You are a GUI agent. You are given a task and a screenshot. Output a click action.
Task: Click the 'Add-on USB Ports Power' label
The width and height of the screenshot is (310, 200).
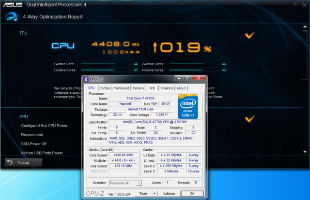43,153
